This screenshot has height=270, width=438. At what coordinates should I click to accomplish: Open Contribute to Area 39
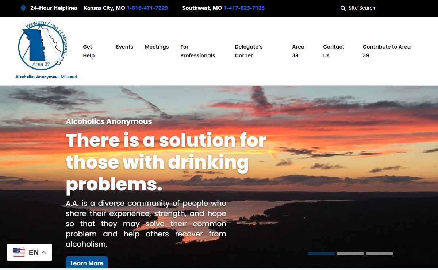[387, 51]
